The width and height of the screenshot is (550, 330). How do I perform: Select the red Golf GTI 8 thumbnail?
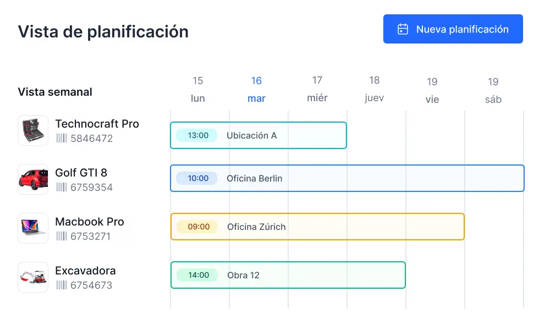(33, 179)
